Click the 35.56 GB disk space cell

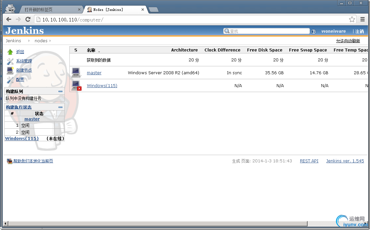point(274,73)
